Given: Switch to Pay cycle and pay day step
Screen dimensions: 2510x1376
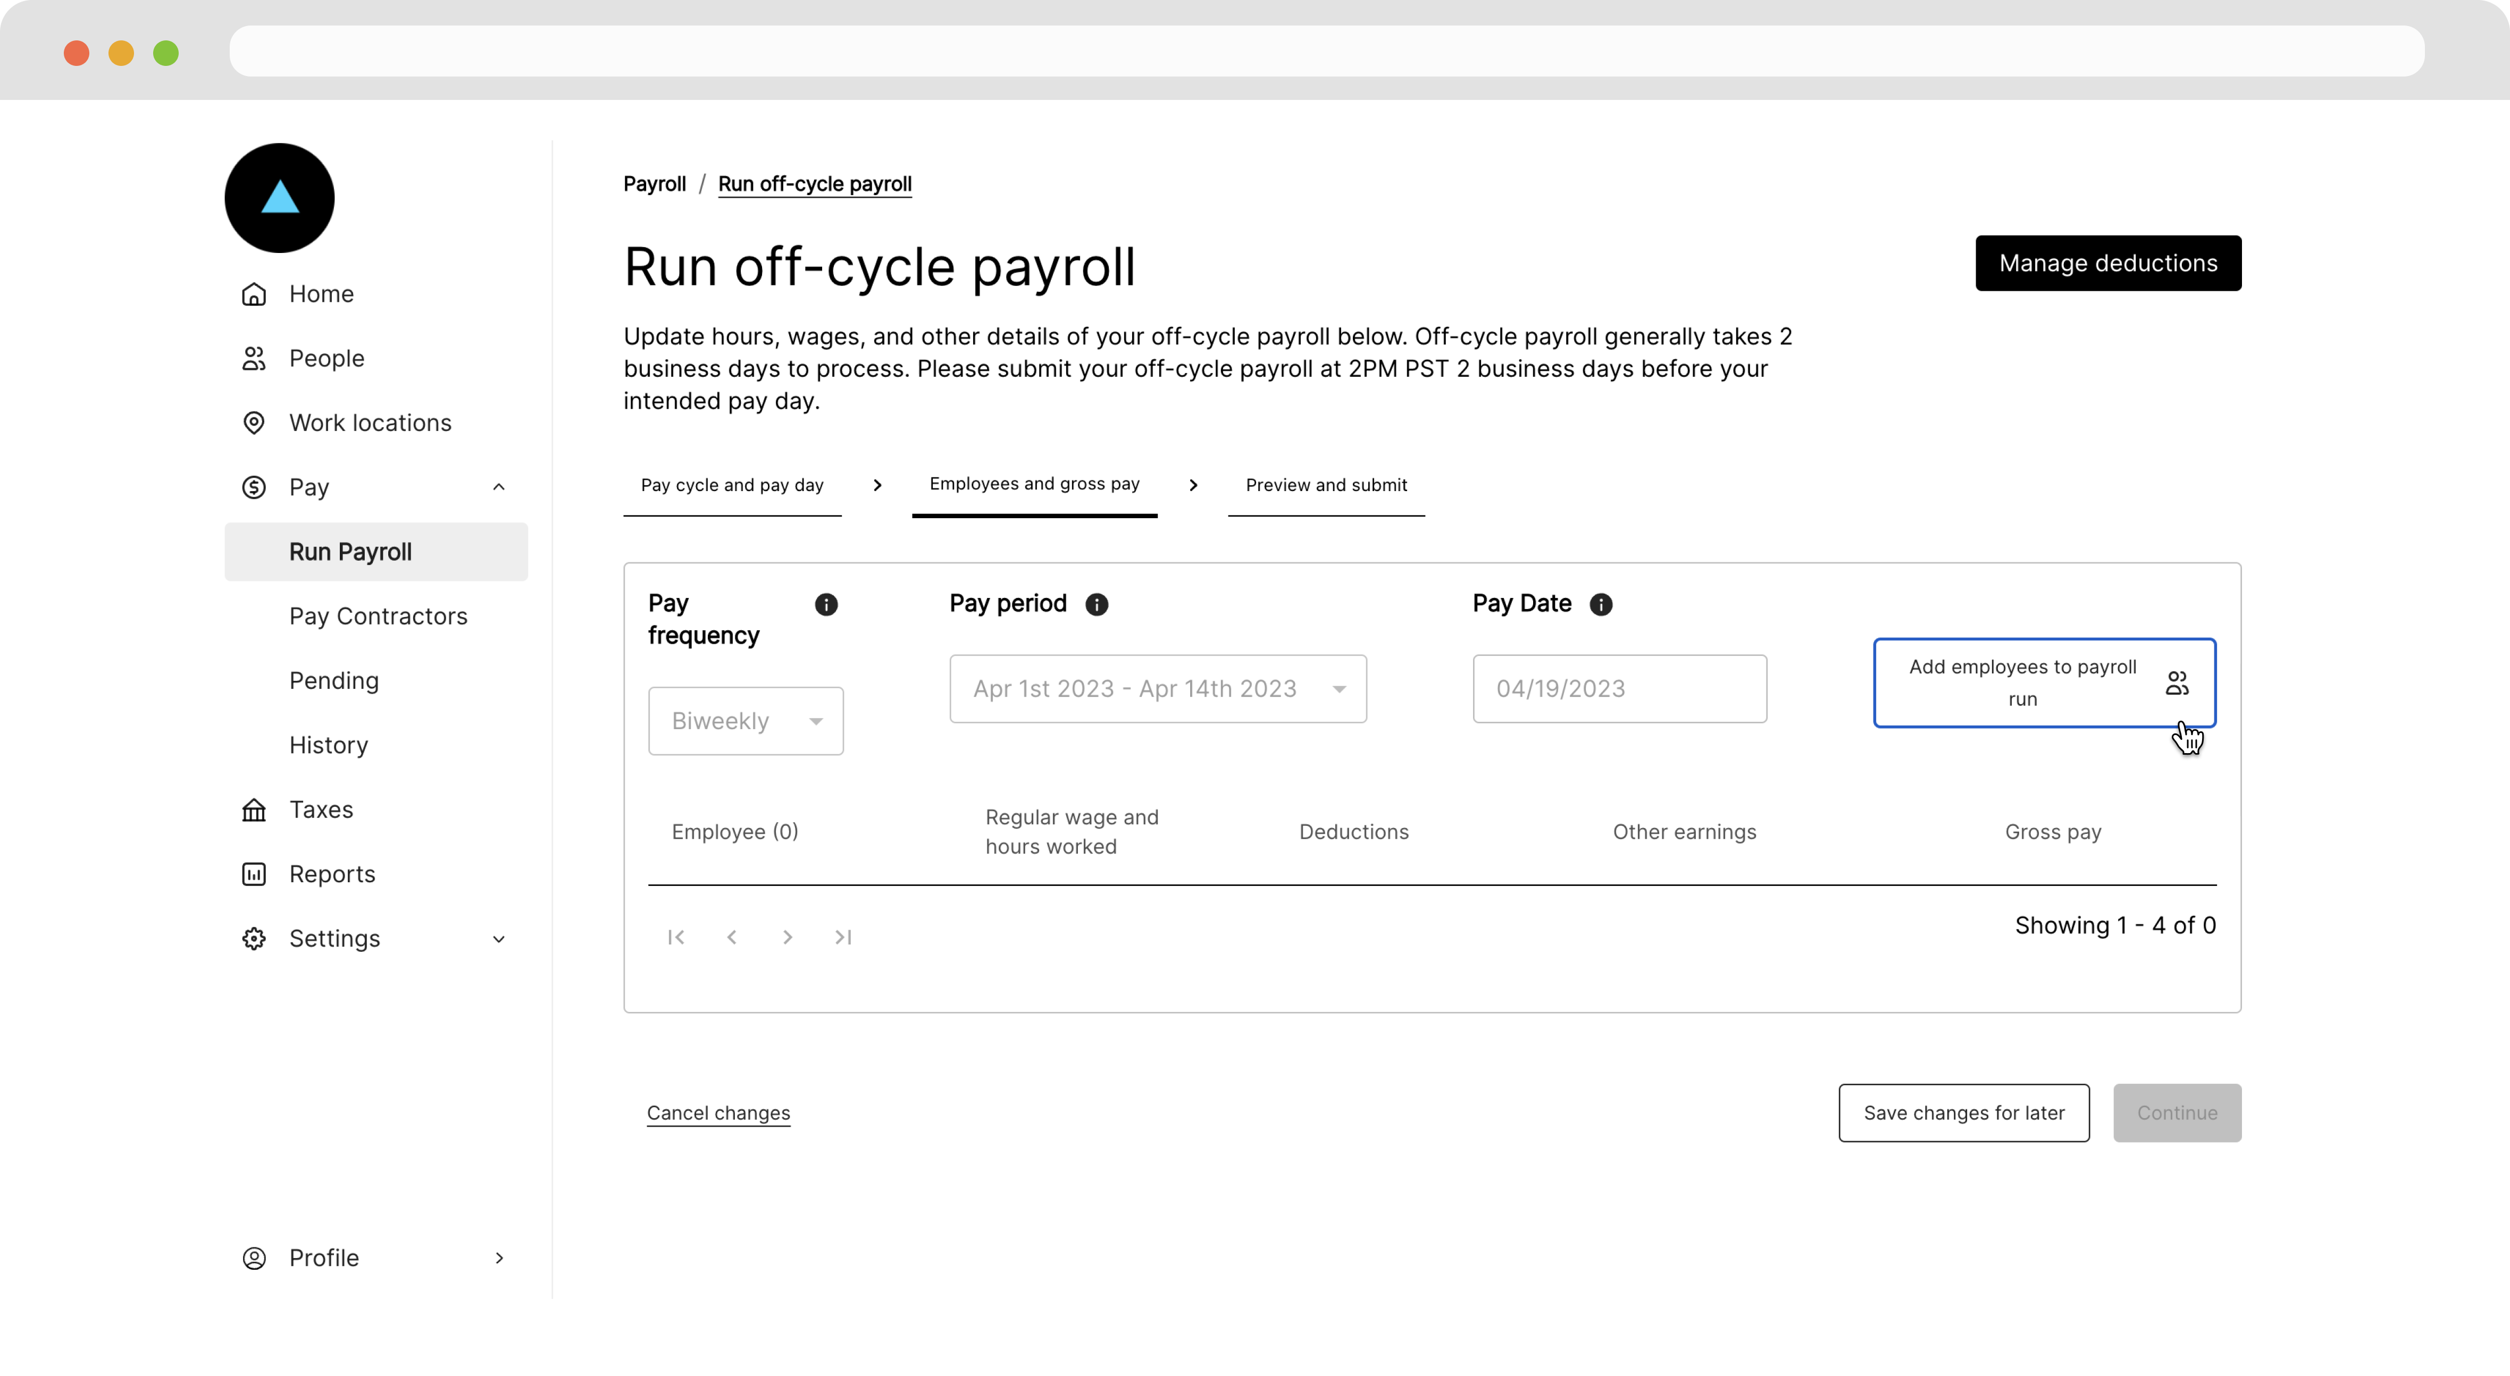Looking at the screenshot, I should [x=732, y=485].
